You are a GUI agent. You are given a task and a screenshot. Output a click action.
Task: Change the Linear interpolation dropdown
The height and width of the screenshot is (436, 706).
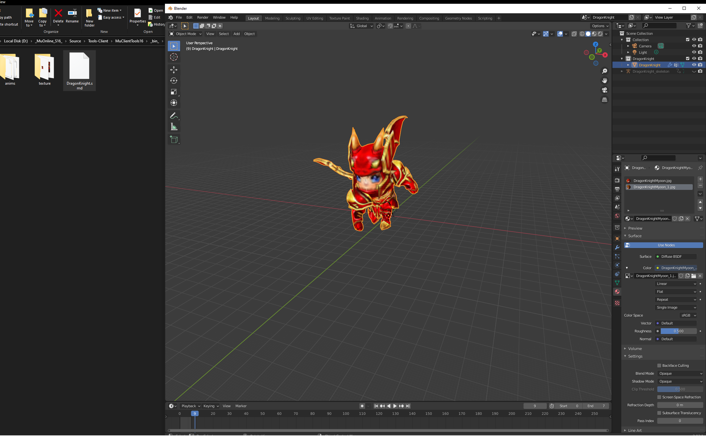676,284
